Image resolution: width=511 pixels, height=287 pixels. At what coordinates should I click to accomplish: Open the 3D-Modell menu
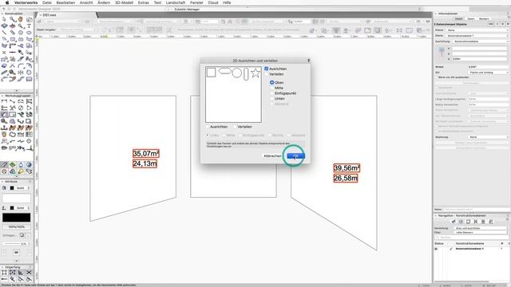124,2
